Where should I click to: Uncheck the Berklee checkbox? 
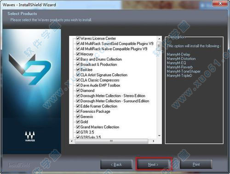[x=78, y=70]
